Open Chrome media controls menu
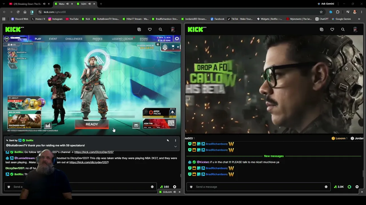Screen dimensions: 366x205 coord(348,12)
